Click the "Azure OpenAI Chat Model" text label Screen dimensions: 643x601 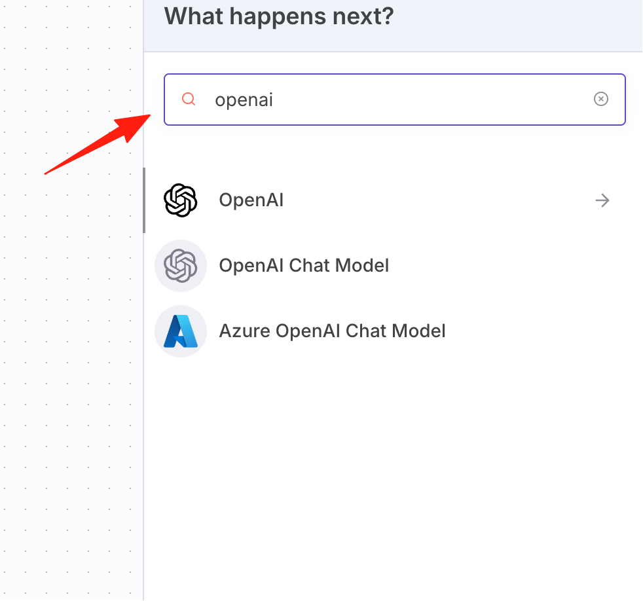(332, 331)
